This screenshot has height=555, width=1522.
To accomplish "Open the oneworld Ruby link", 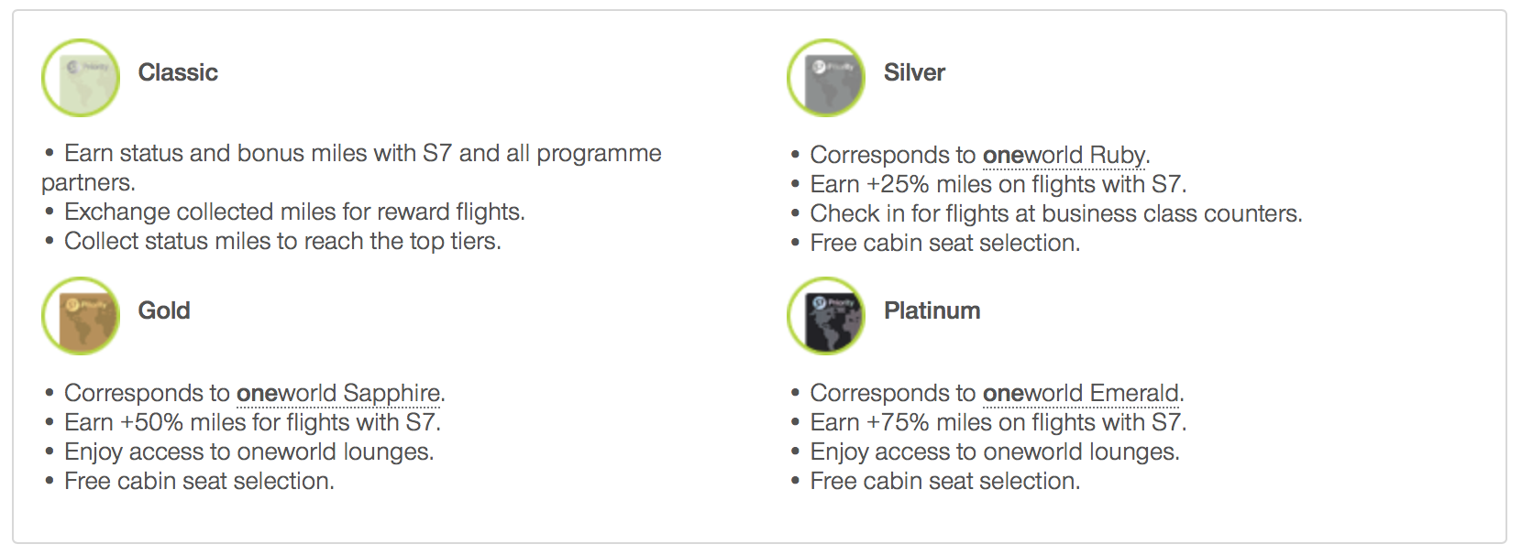I will [x=1064, y=155].
